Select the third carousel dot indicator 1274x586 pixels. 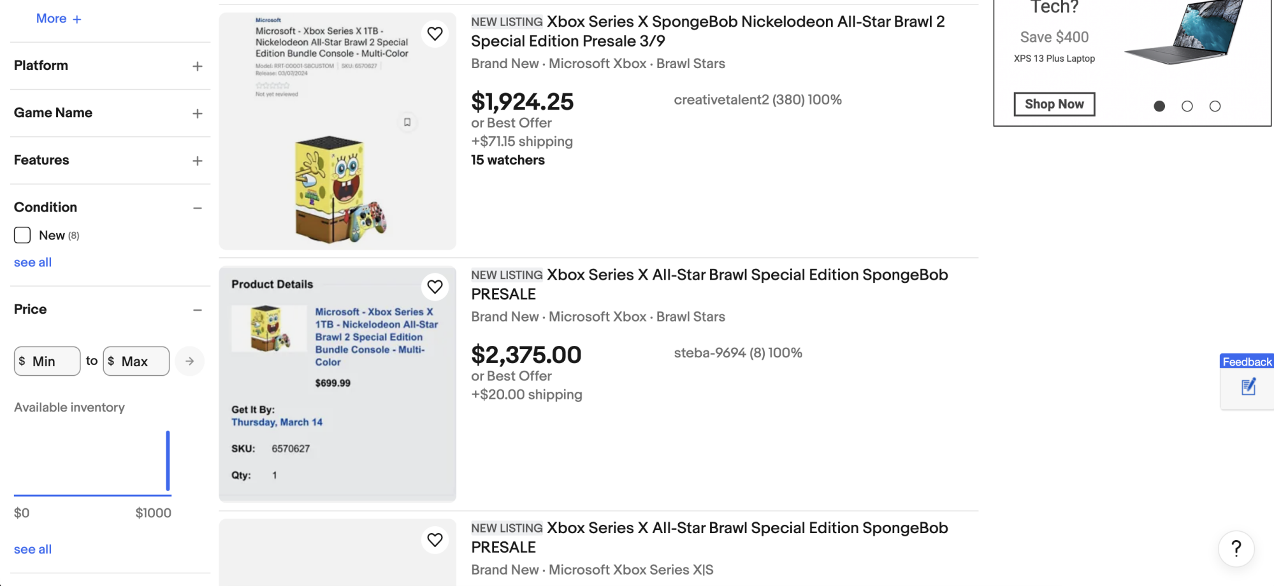pos(1215,106)
